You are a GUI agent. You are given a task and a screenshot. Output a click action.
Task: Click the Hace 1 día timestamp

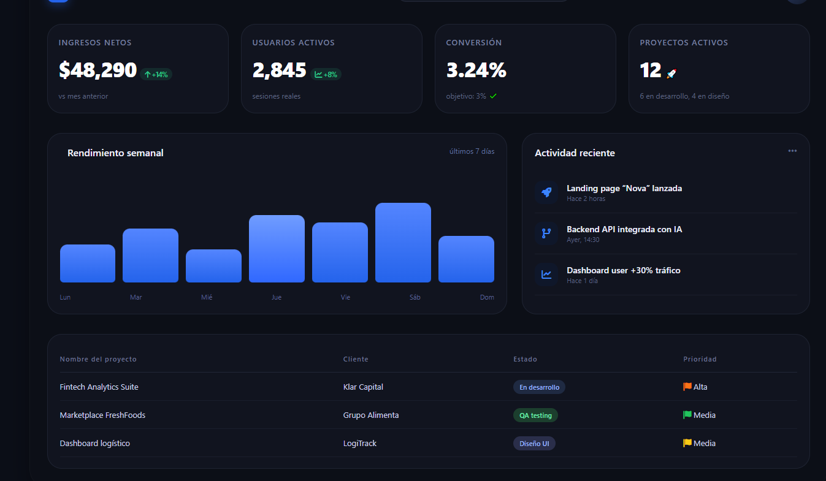tap(582, 281)
